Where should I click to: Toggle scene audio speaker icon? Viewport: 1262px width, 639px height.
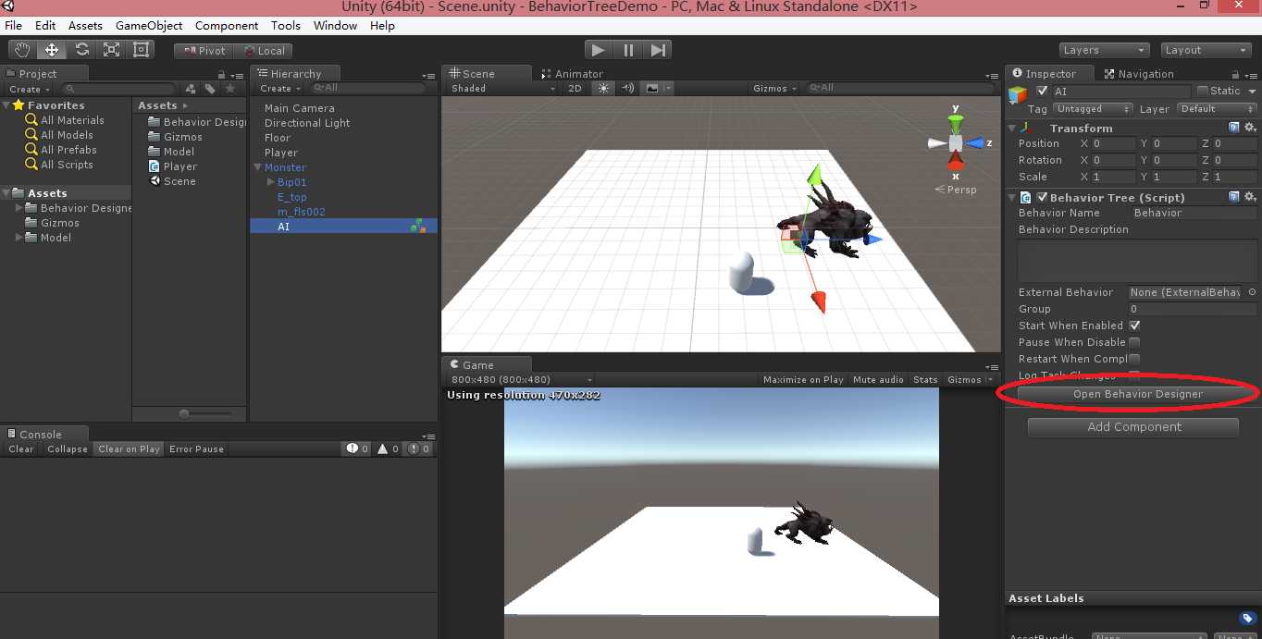627,88
